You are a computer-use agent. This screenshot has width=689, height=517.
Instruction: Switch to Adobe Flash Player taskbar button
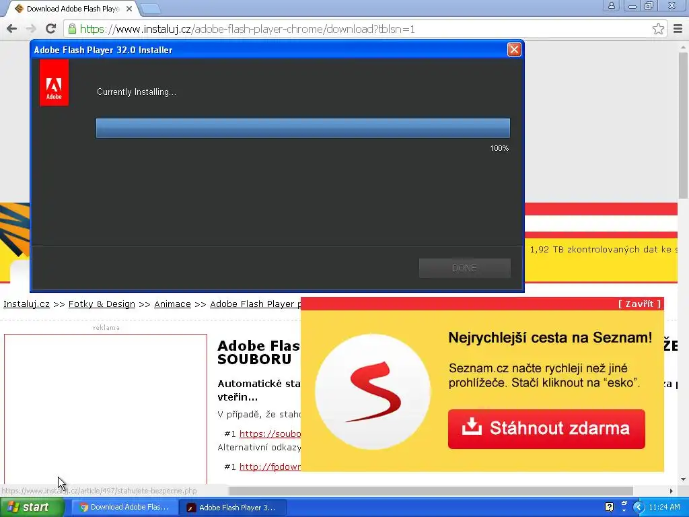tap(233, 508)
